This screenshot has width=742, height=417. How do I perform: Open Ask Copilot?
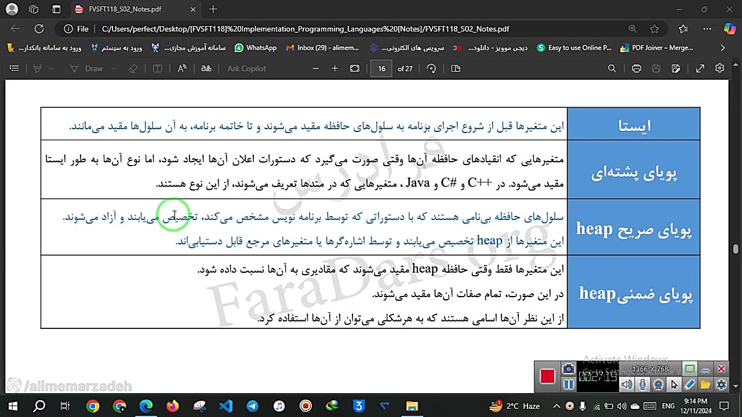(x=246, y=68)
